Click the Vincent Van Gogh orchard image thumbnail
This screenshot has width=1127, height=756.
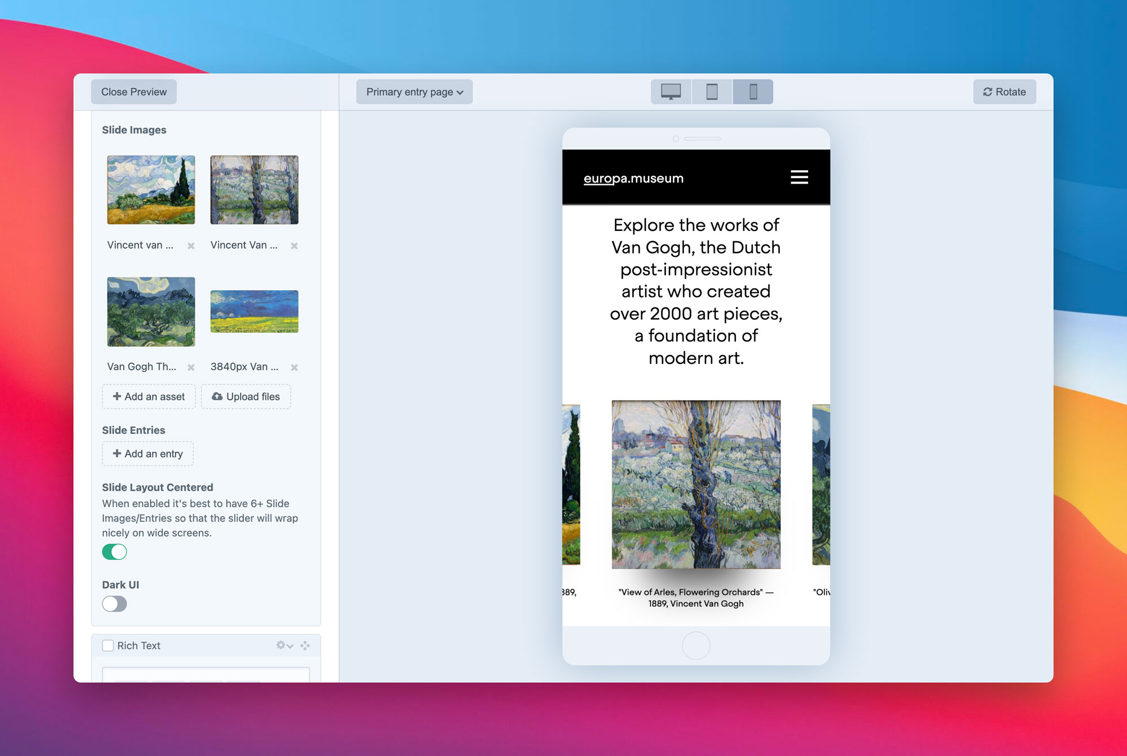coord(254,190)
